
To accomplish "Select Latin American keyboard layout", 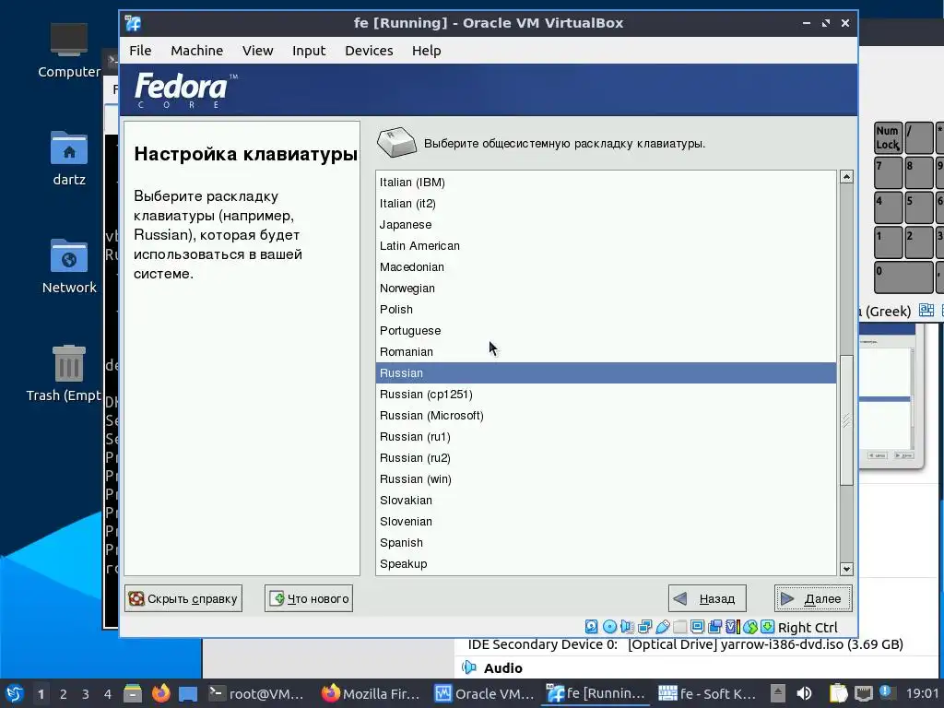I will tap(606, 245).
